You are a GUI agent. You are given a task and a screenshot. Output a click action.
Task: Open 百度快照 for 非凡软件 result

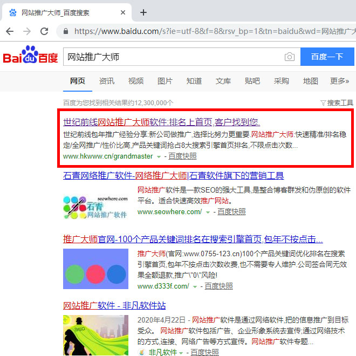(204, 352)
